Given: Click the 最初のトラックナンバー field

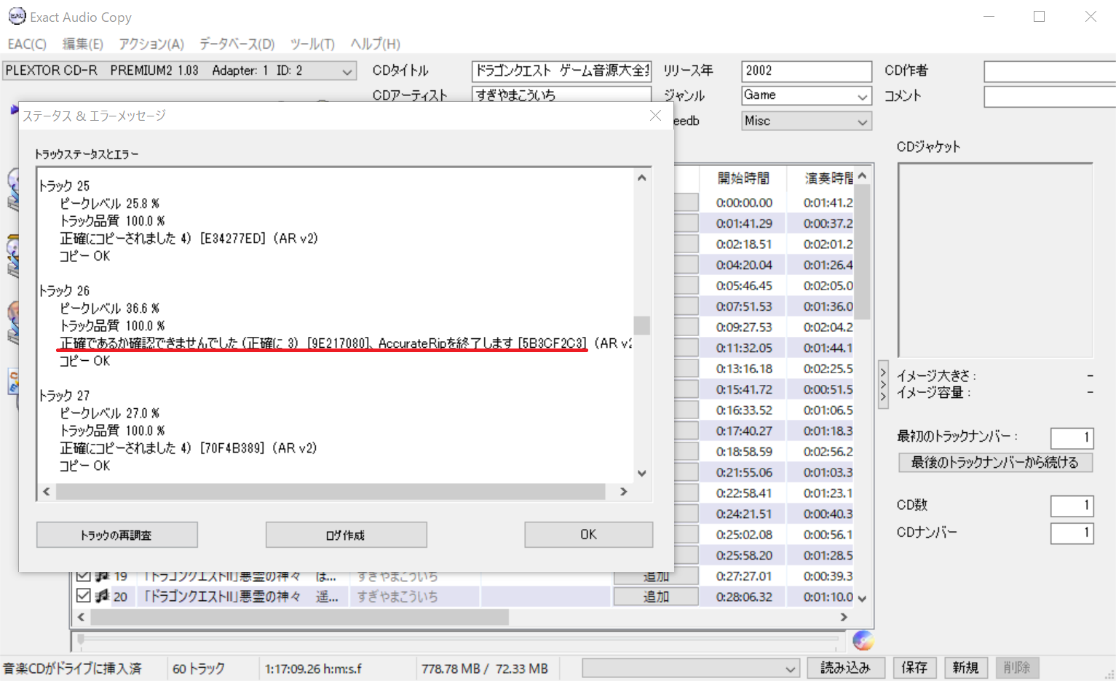Looking at the screenshot, I should point(1072,437).
